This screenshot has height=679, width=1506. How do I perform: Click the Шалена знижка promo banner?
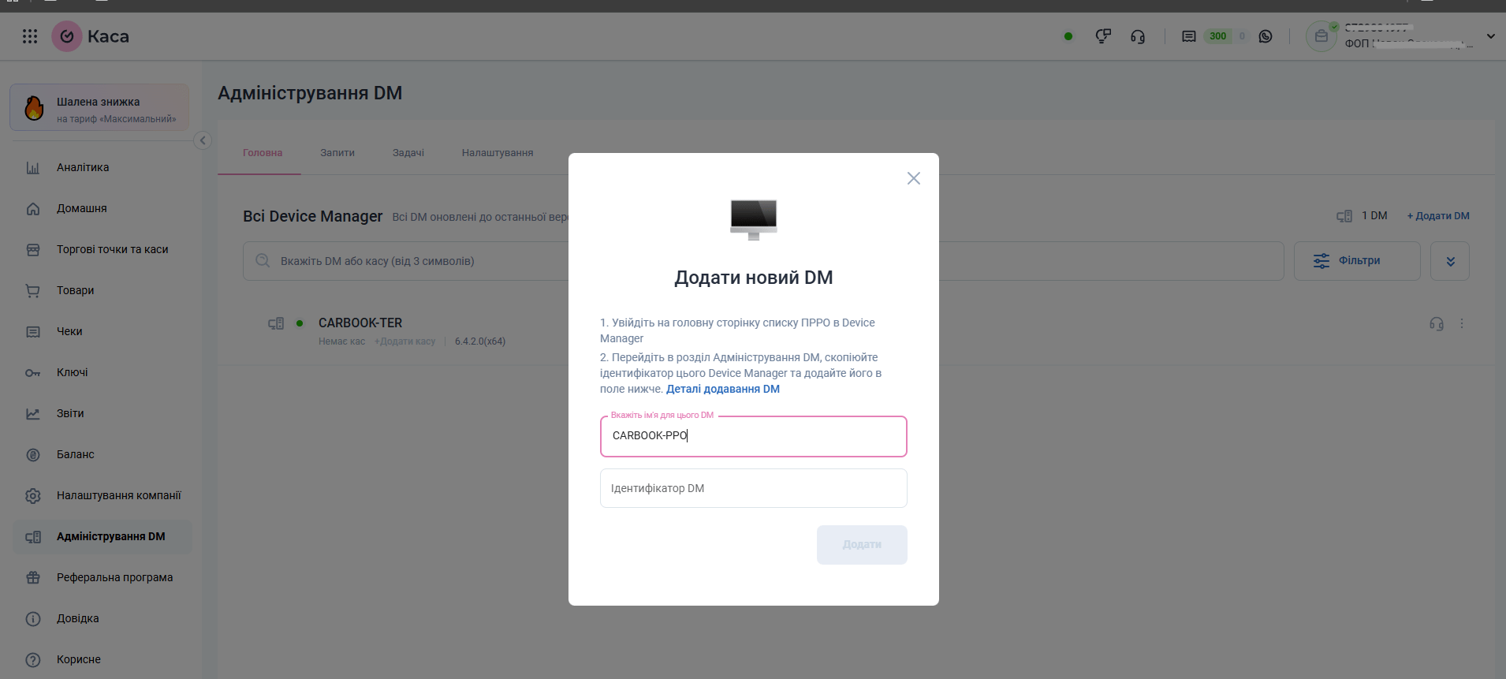tap(99, 108)
